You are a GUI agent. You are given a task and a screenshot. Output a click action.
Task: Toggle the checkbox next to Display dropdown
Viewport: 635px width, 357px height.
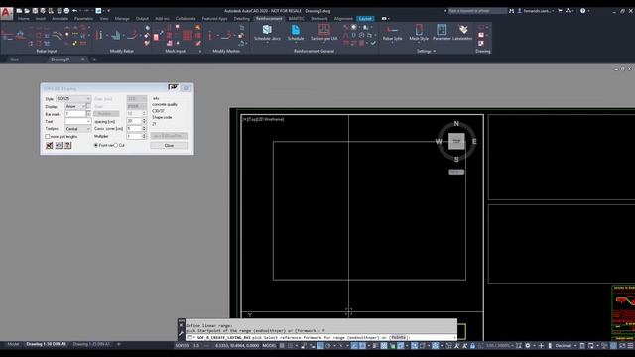click(x=88, y=106)
